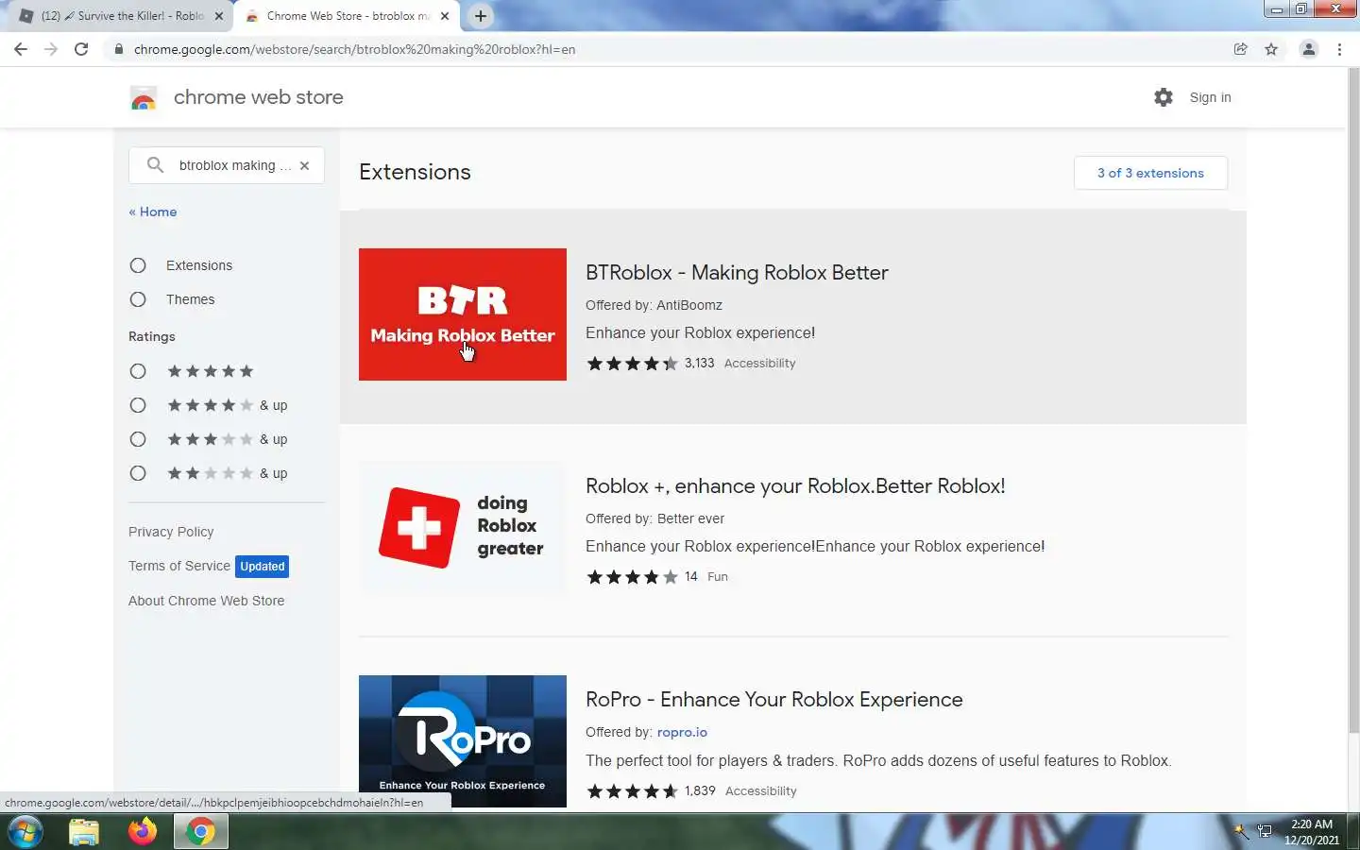
Task: Go back to the previous page
Action: coord(21,49)
